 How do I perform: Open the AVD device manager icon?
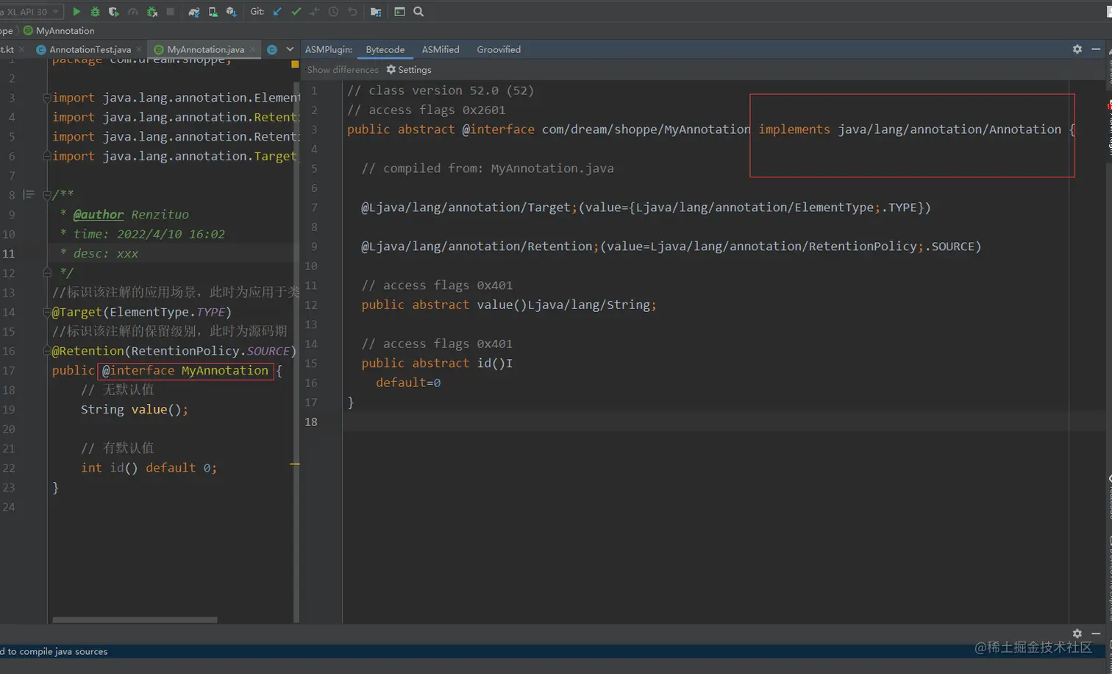point(213,12)
